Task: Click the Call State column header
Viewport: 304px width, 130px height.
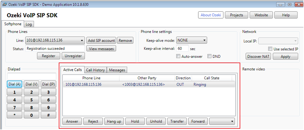Action: [x=212, y=78]
